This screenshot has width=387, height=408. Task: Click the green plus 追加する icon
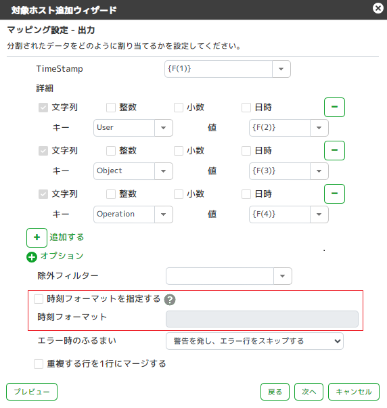37,237
